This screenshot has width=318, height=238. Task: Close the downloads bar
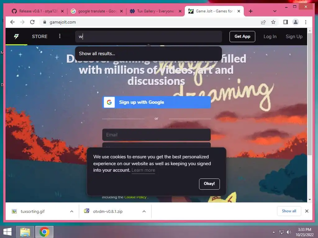point(307,211)
